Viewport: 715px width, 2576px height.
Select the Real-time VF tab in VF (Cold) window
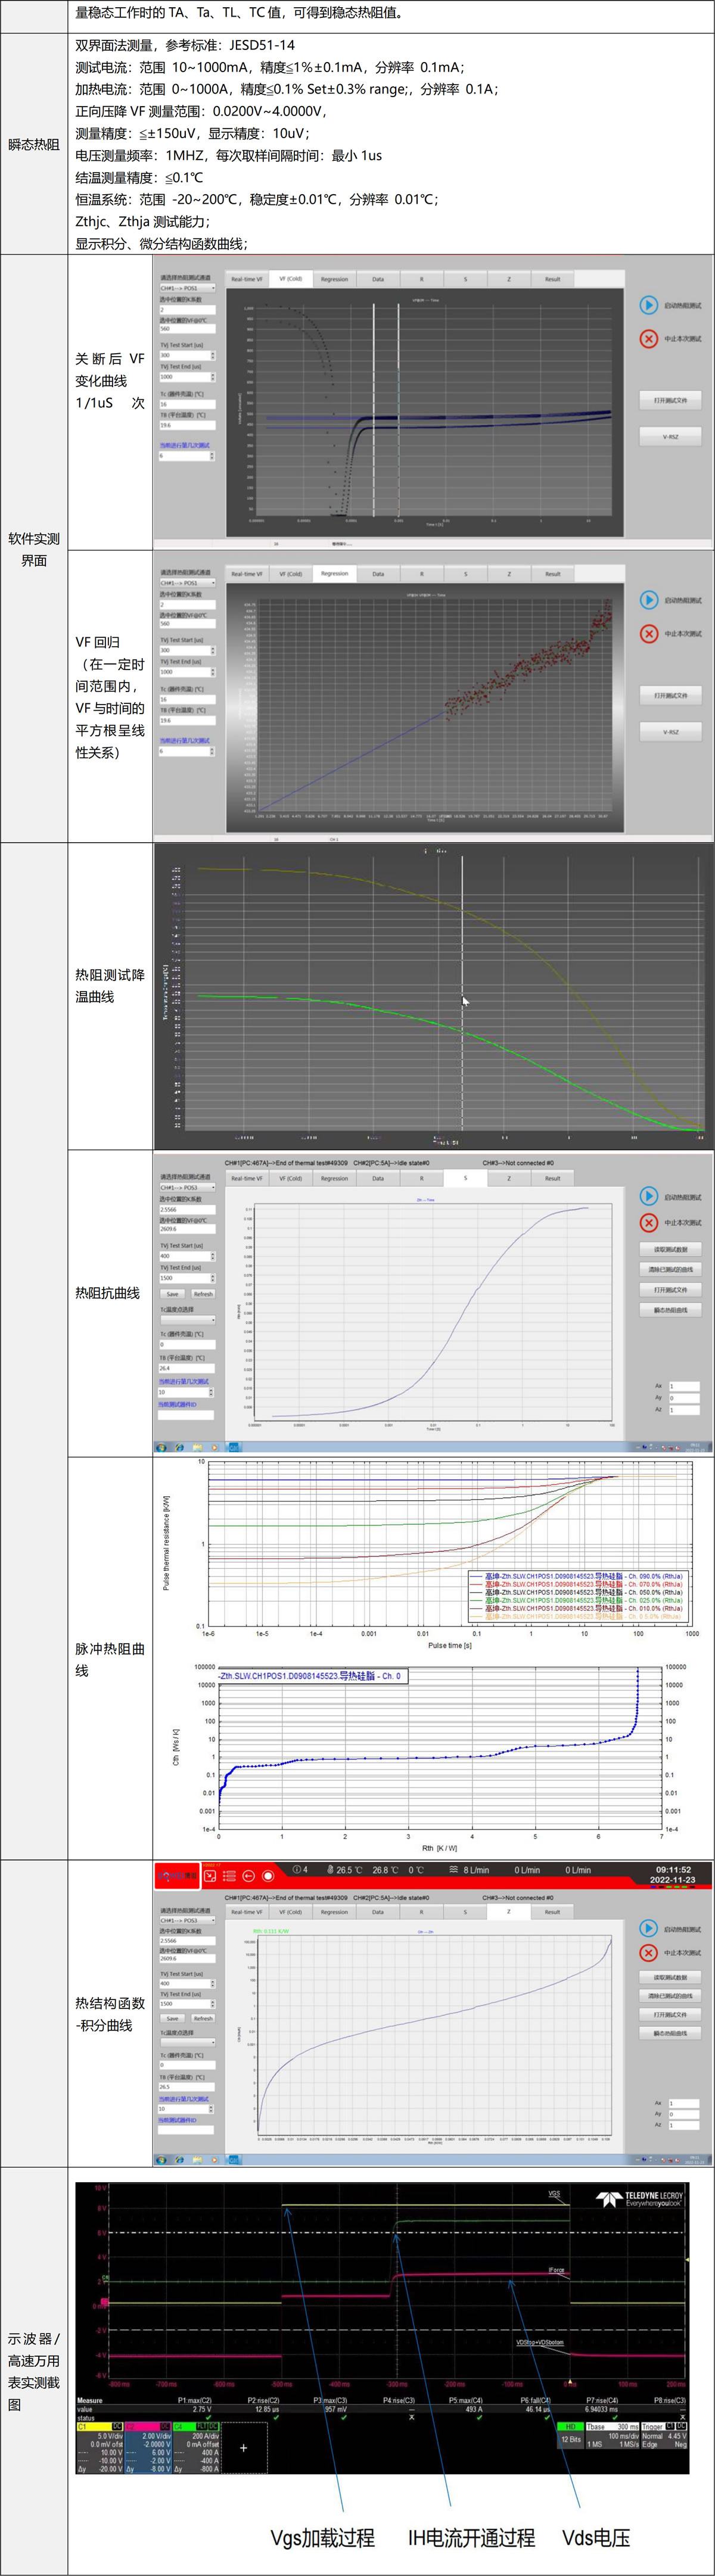(x=247, y=279)
